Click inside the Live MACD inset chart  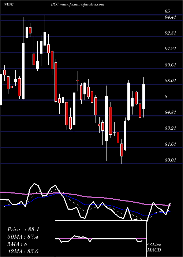[101, 239]
